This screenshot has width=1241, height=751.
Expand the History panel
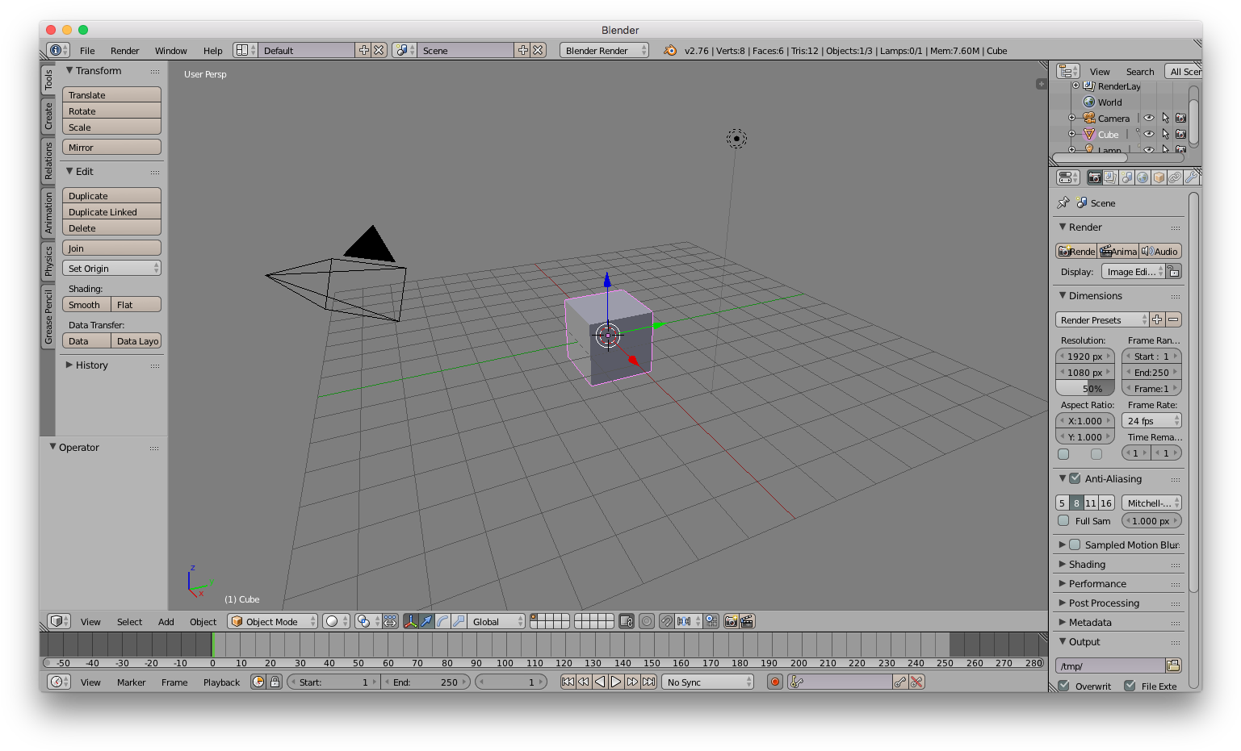pyautogui.click(x=91, y=365)
